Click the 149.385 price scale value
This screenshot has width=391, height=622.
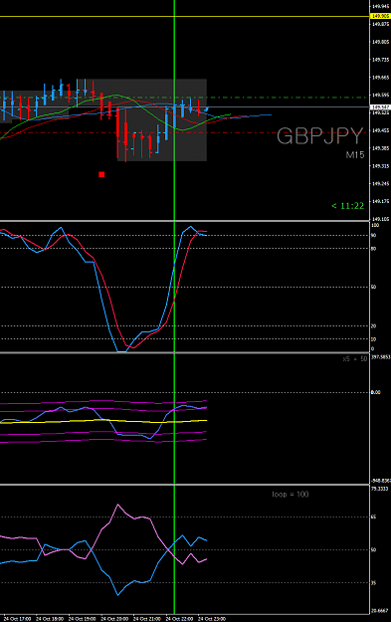[381, 148]
